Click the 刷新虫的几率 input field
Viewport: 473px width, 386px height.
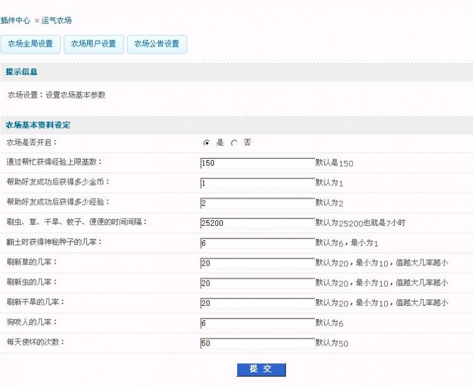tap(257, 283)
